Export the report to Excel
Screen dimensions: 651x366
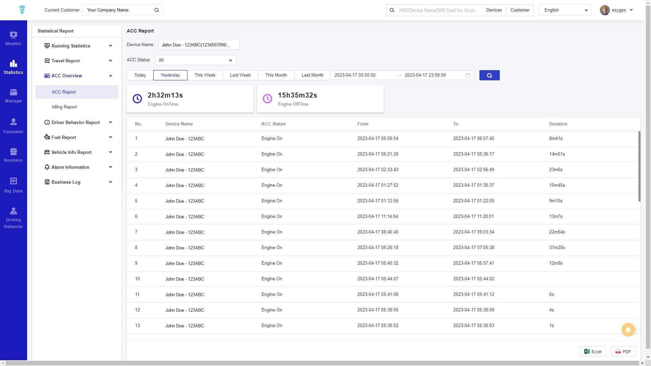coord(593,351)
